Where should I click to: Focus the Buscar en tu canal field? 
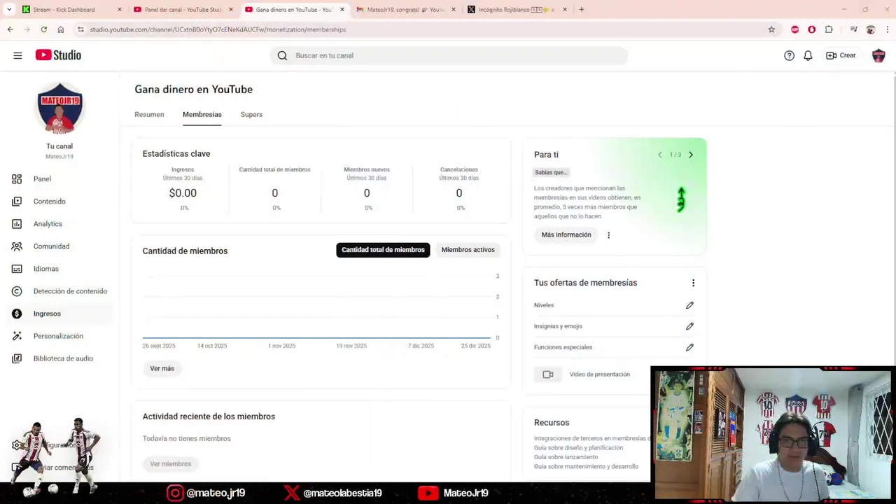pos(449,55)
